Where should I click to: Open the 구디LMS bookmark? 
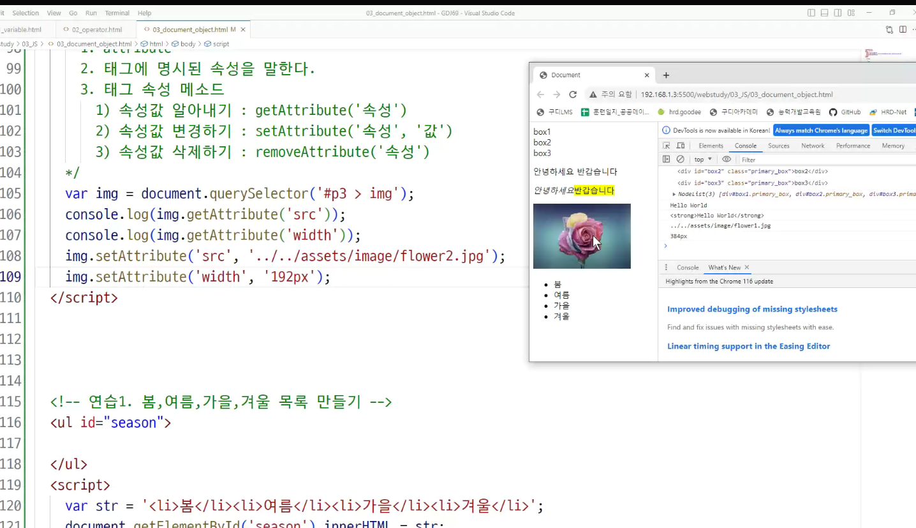pos(554,112)
